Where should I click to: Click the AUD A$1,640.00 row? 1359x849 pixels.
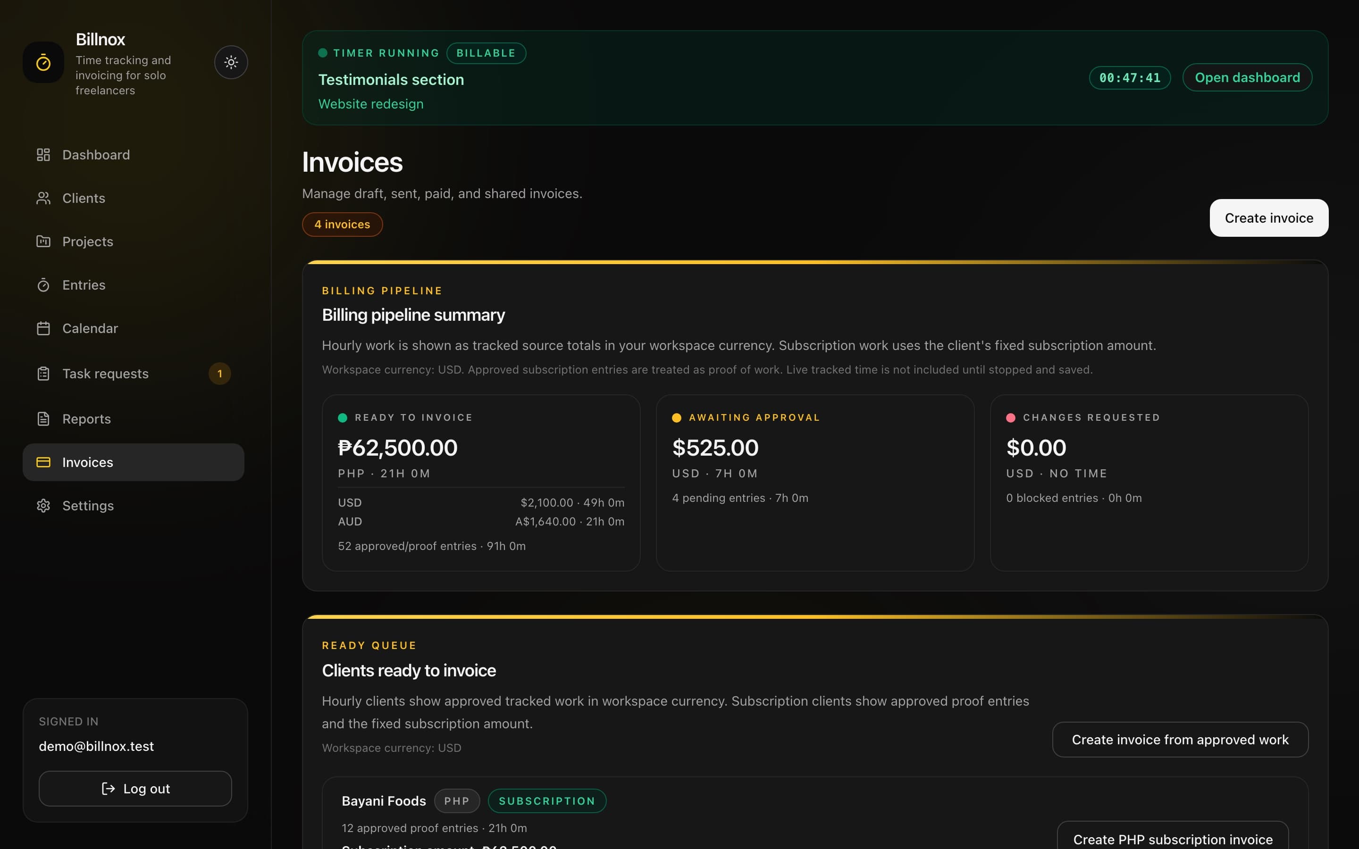[x=481, y=521]
